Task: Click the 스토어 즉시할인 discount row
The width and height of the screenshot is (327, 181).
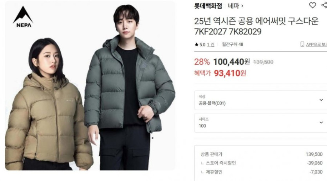Action: [x=262, y=163]
